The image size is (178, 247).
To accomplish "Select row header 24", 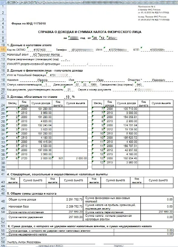I will click(3, 105).
